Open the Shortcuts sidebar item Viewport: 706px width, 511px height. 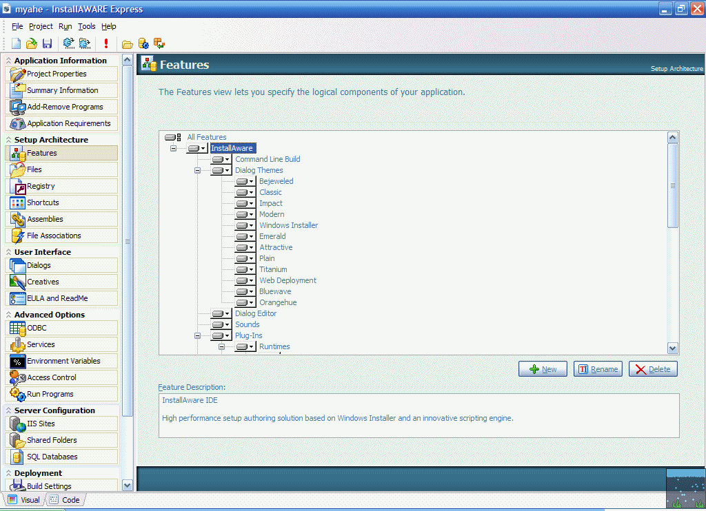43,202
